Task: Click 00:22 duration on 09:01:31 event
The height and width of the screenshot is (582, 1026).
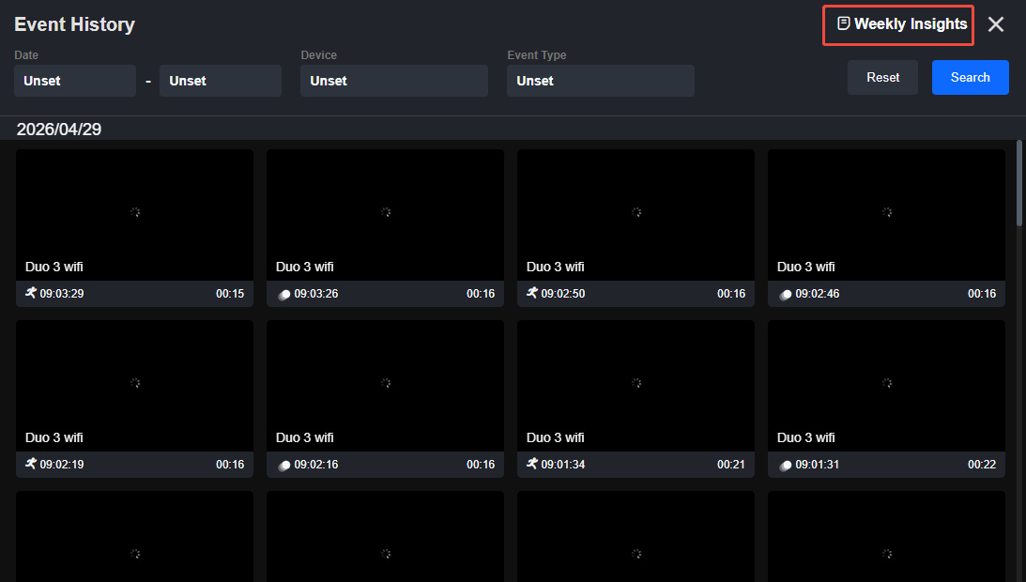Action: point(982,464)
